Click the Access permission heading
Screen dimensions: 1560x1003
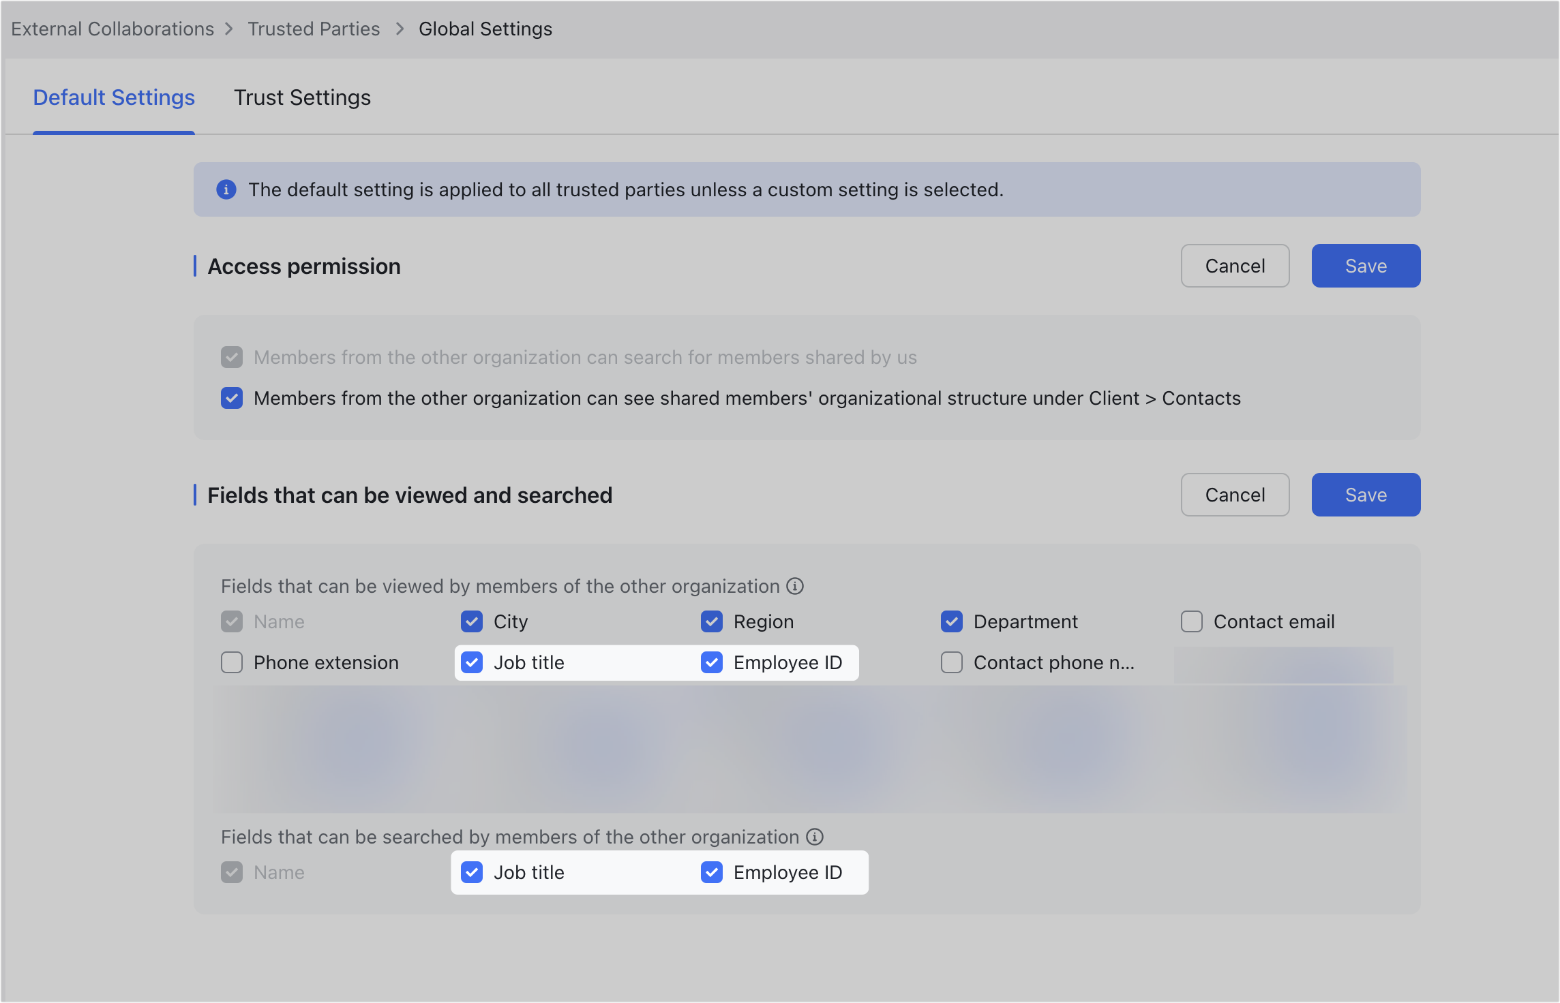304,266
